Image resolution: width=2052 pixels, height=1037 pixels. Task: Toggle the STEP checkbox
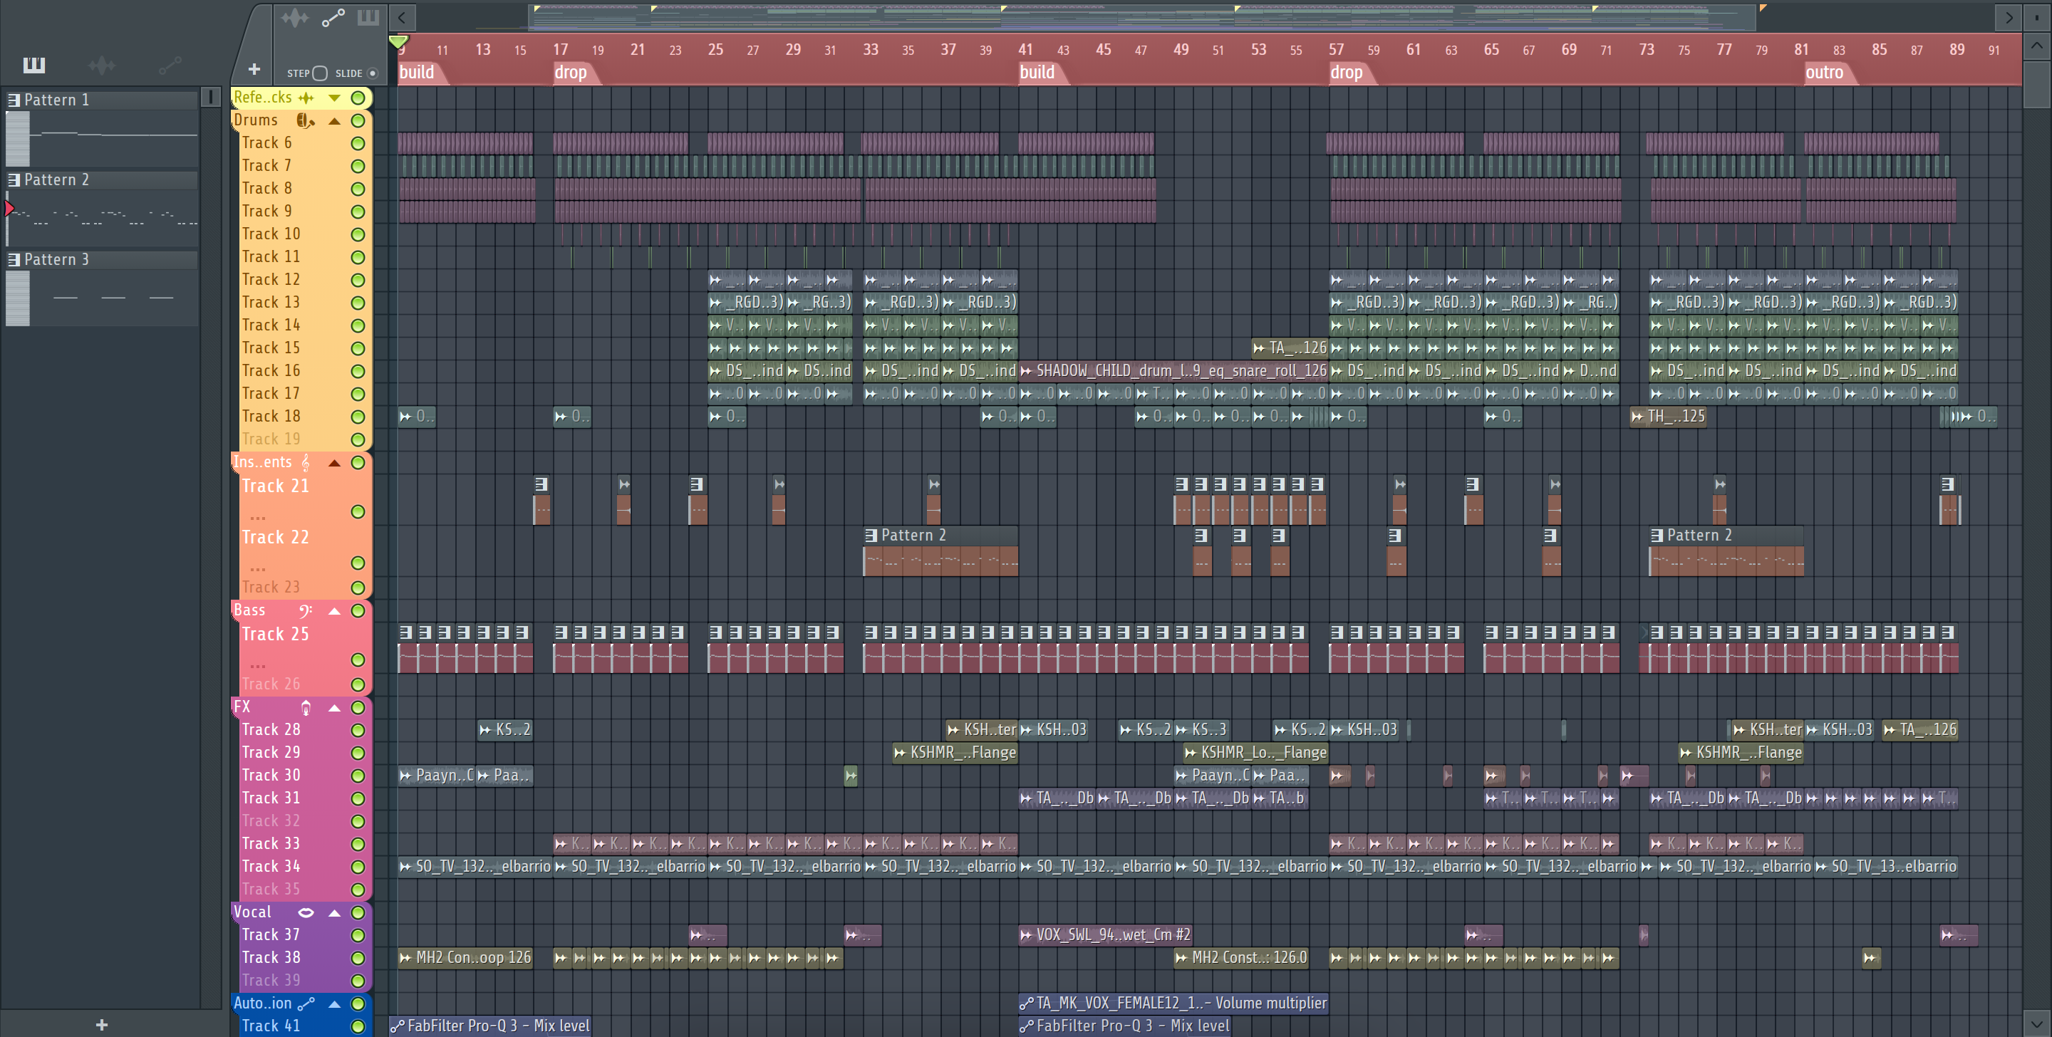[319, 73]
